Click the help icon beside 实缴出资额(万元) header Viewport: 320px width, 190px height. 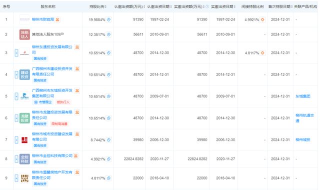click(x=207, y=6)
